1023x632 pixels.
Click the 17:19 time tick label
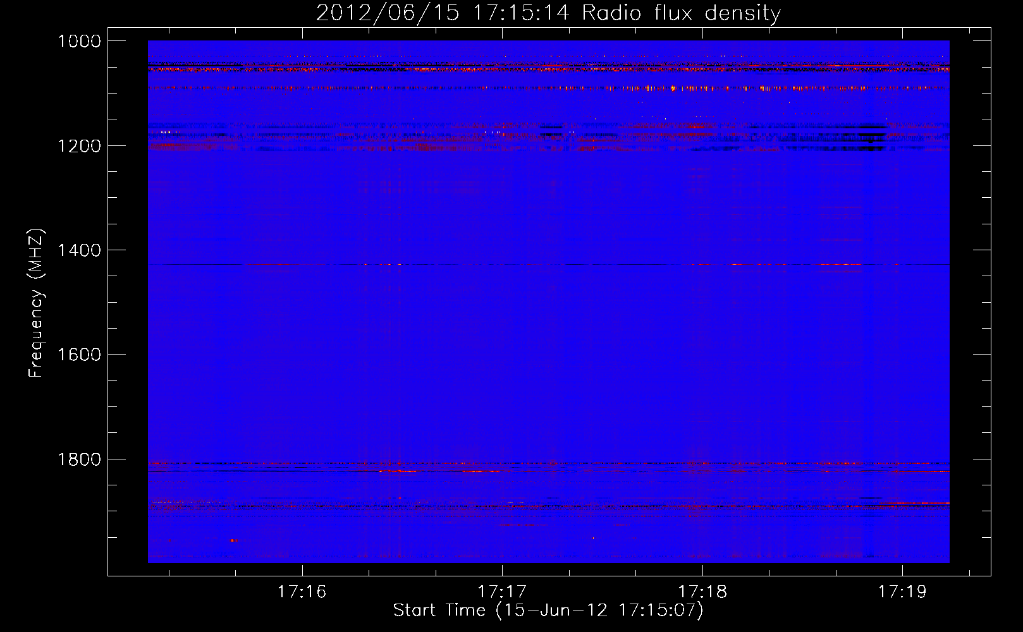[902, 592]
